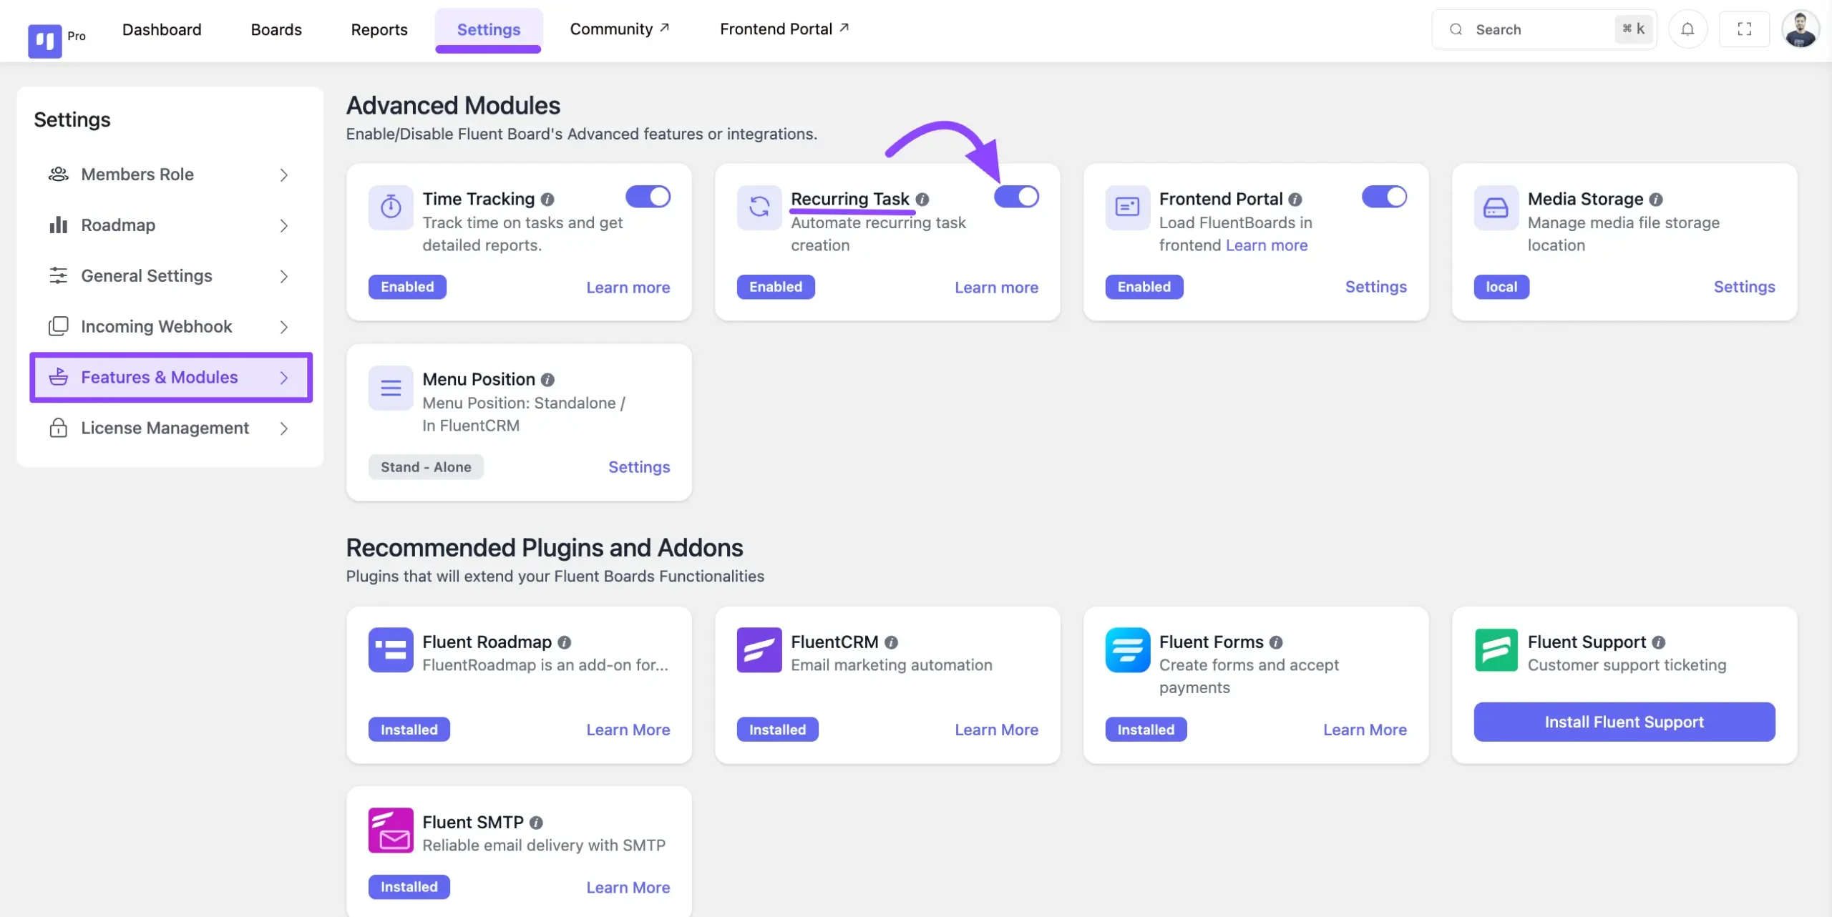
Task: Open Settings on Media Storage card
Action: [1744, 287]
